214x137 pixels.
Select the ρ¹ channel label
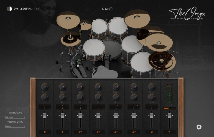click(x=116, y=132)
